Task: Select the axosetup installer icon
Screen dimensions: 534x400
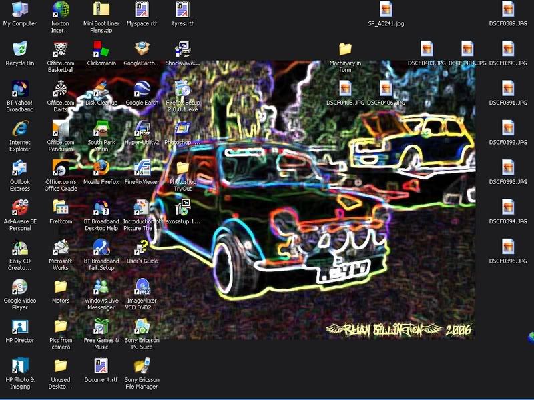Action: tap(182, 207)
